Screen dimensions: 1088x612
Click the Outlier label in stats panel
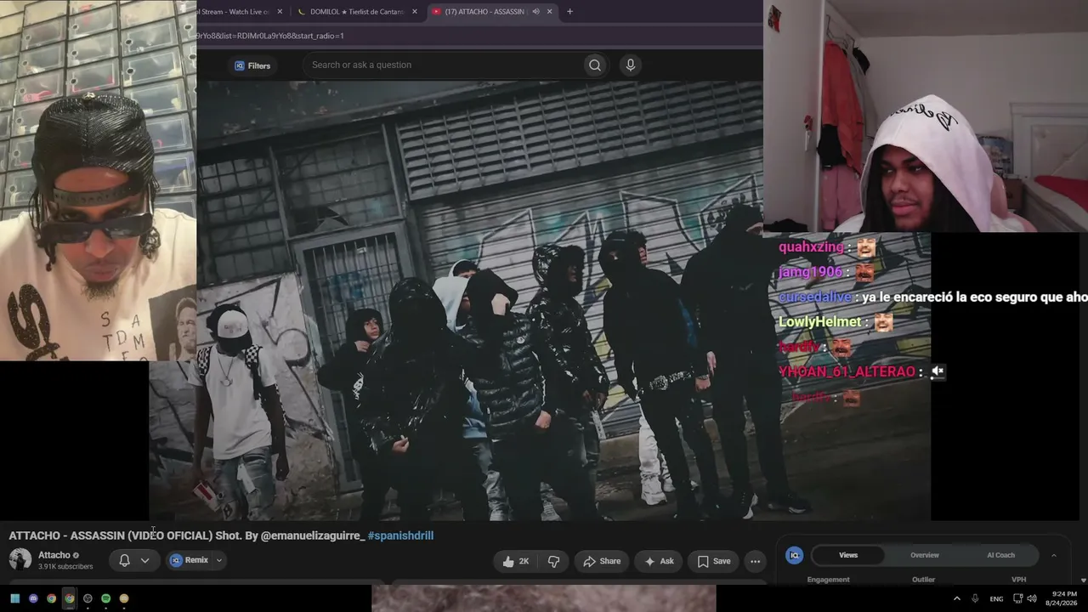click(923, 580)
